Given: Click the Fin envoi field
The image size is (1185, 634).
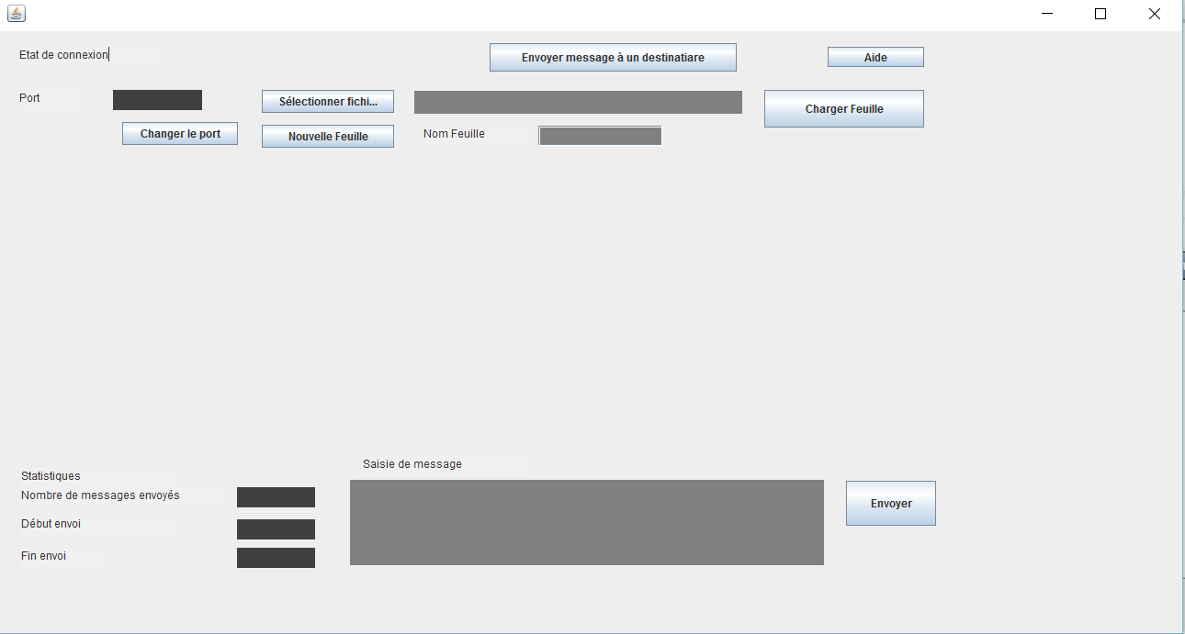Looking at the screenshot, I should click(x=276, y=557).
